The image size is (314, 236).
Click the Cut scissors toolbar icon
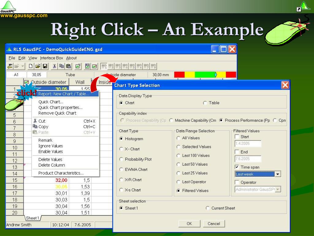(55, 66)
